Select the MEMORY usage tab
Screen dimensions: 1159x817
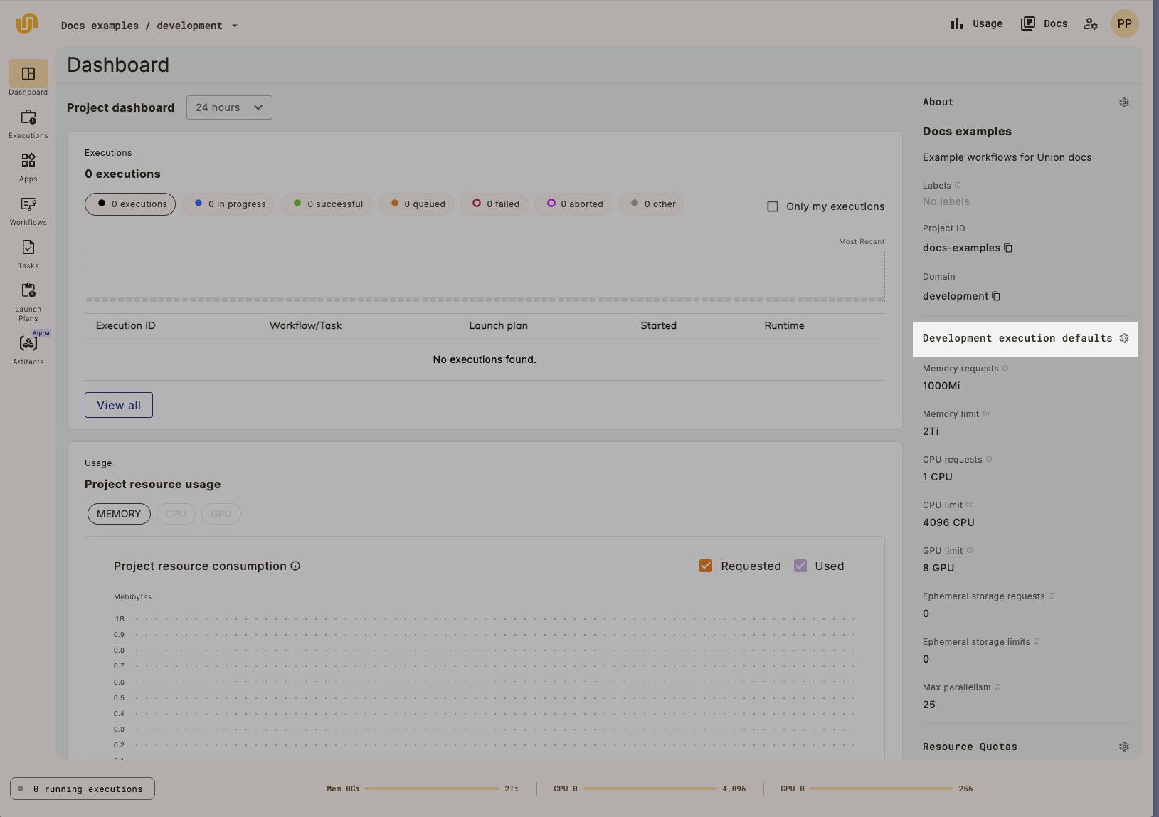[119, 514]
